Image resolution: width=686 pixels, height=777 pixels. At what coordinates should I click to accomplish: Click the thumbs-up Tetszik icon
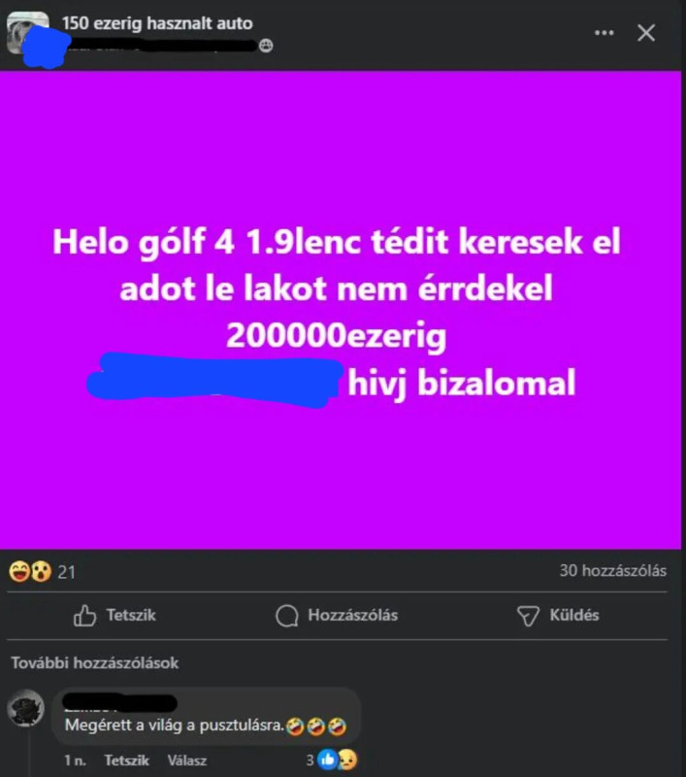pyautogui.click(x=84, y=616)
